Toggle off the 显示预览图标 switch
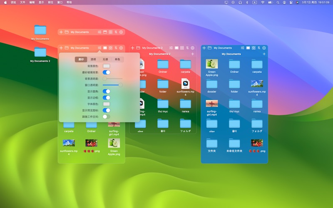The height and width of the screenshot is (208, 333). point(107,110)
